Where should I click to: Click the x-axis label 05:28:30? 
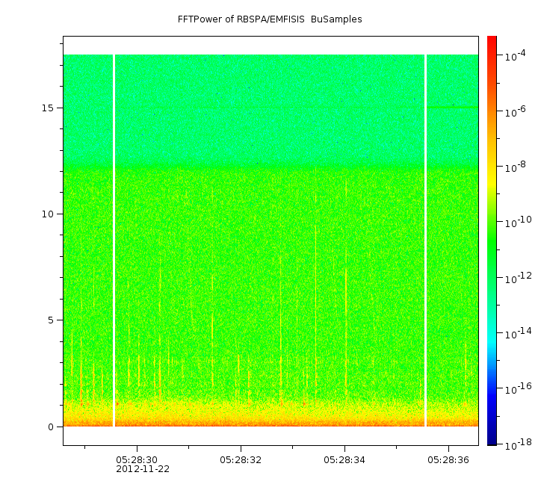(x=137, y=459)
